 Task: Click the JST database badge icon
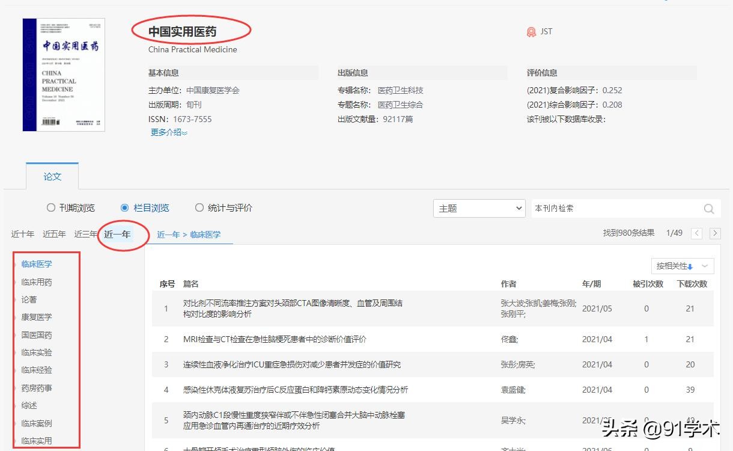click(531, 31)
